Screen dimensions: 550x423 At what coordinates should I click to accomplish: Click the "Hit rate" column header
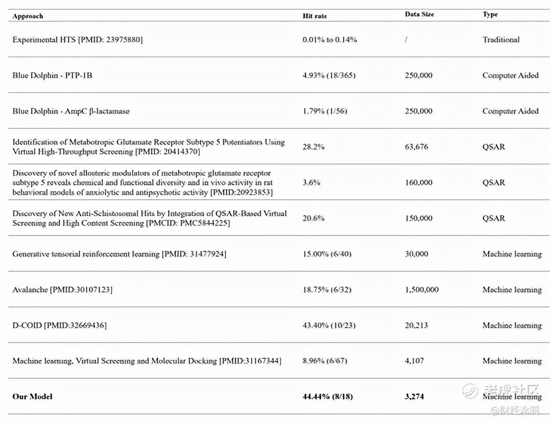pyautogui.click(x=315, y=16)
